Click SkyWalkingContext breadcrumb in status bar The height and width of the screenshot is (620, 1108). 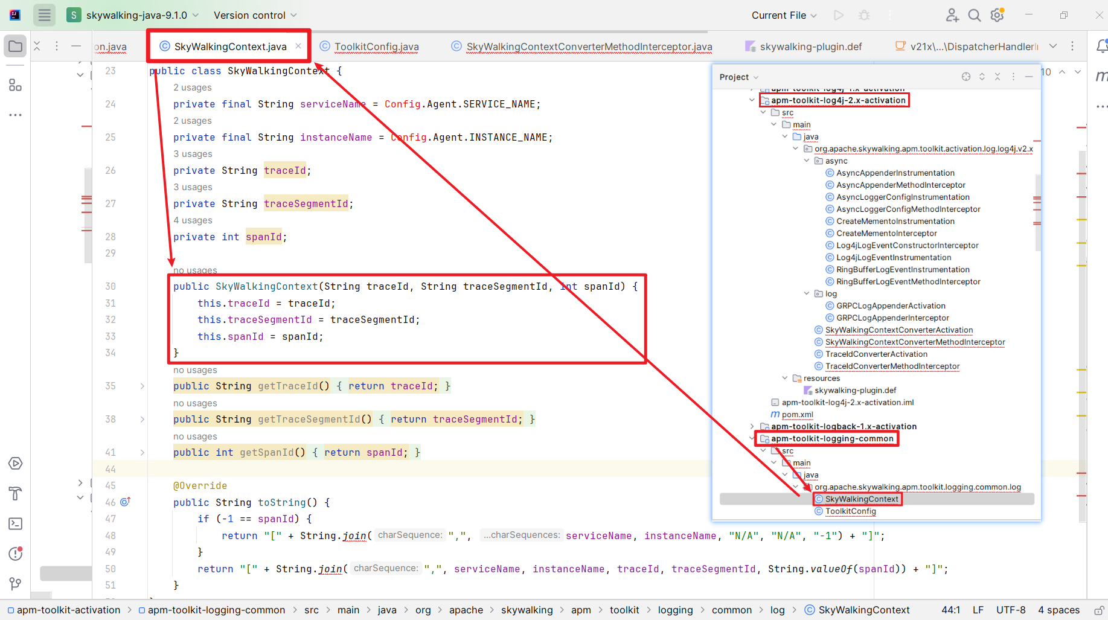(857, 610)
